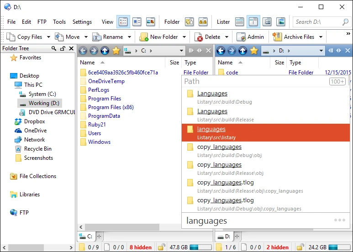Image resolution: width=353 pixels, height=252 pixels.
Task: Open the left pane C: path dropdown
Action: pos(181,51)
